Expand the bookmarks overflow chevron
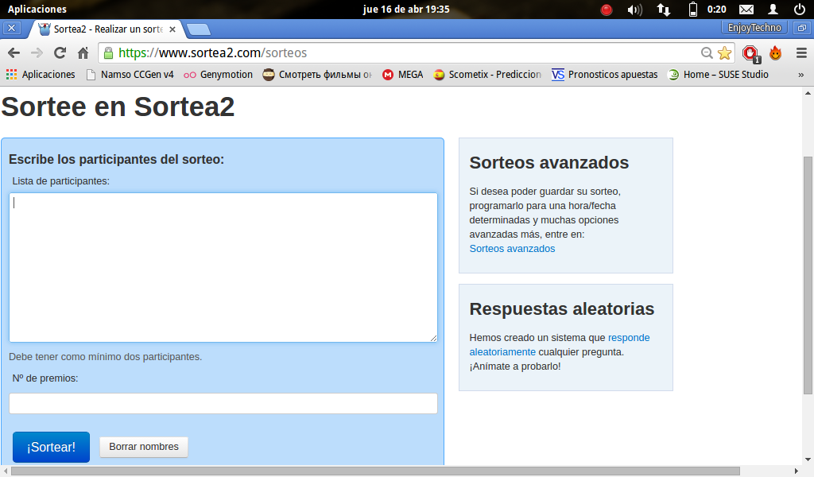Screen dimensions: 814x477 [802, 74]
